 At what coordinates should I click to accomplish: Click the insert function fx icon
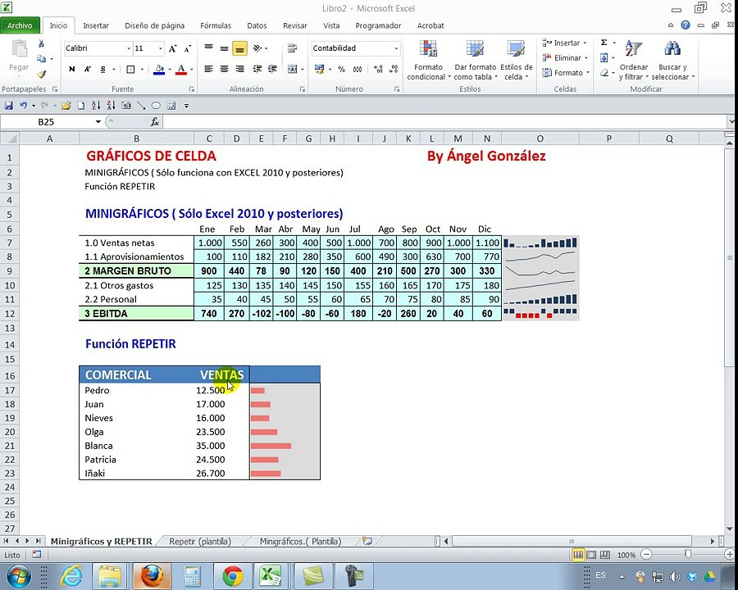coord(154,122)
